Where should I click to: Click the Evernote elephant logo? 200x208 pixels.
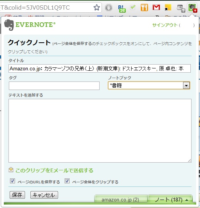click(x=9, y=25)
